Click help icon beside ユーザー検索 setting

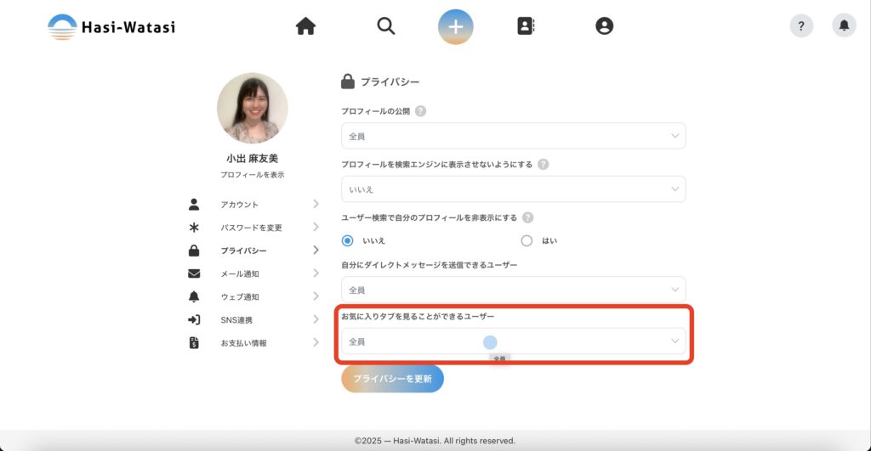(x=528, y=217)
